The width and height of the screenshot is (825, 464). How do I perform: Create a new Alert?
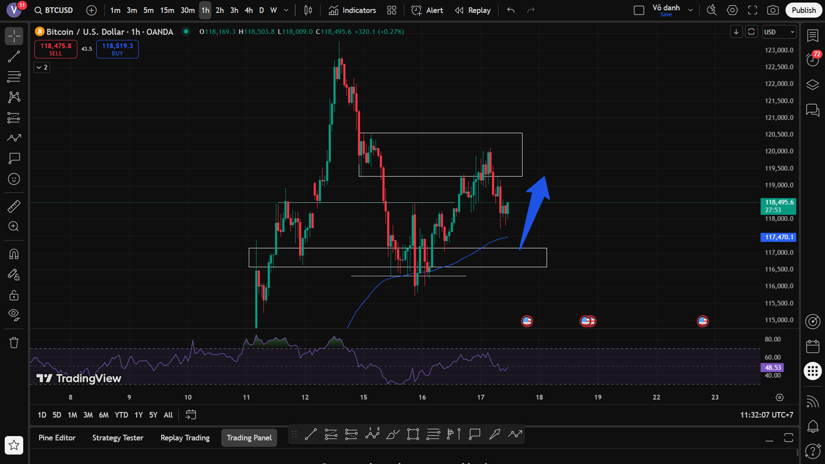point(428,10)
